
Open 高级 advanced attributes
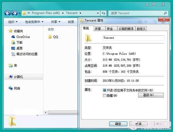coord(151,95)
